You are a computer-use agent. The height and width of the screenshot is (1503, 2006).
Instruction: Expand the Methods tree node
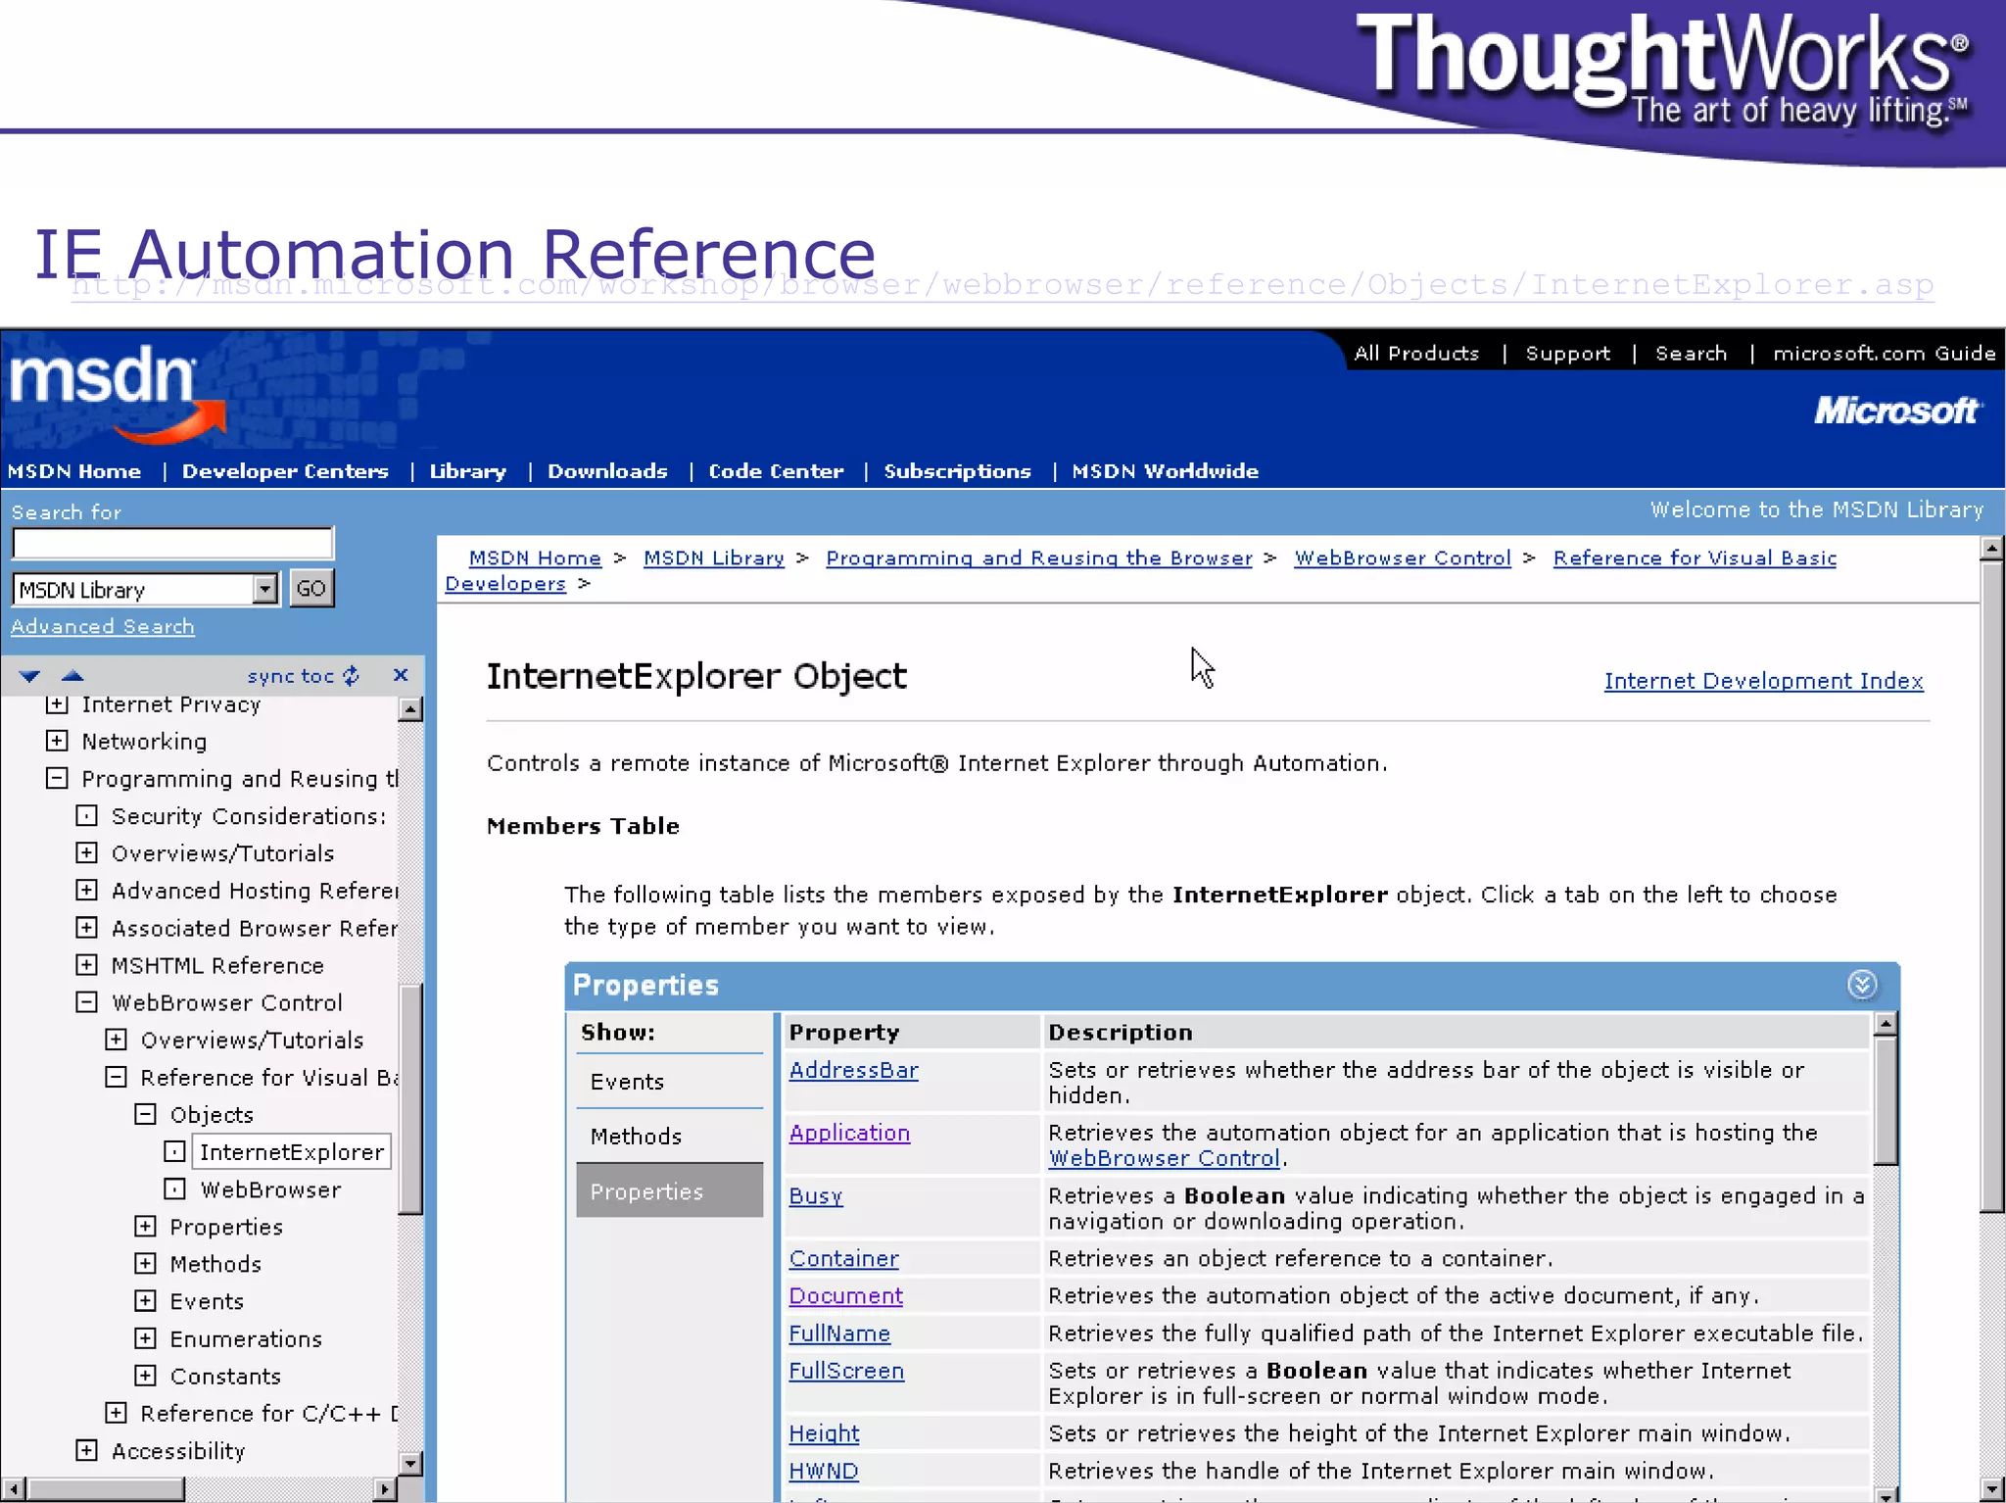tap(145, 1263)
